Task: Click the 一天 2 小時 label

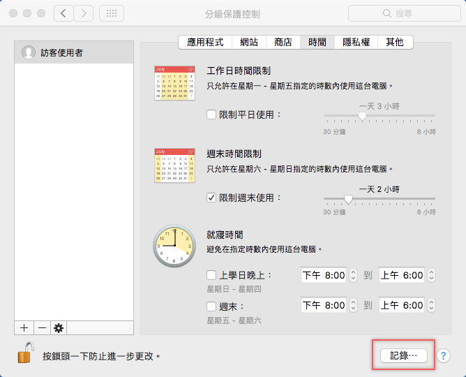Action: (x=379, y=189)
